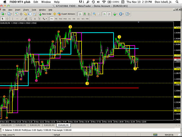Open the FXDD MT4 gilab application menu

[x=20, y=2]
